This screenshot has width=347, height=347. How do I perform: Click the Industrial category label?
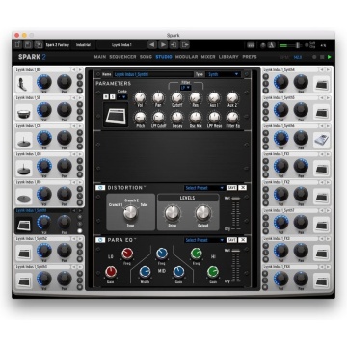[83, 45]
